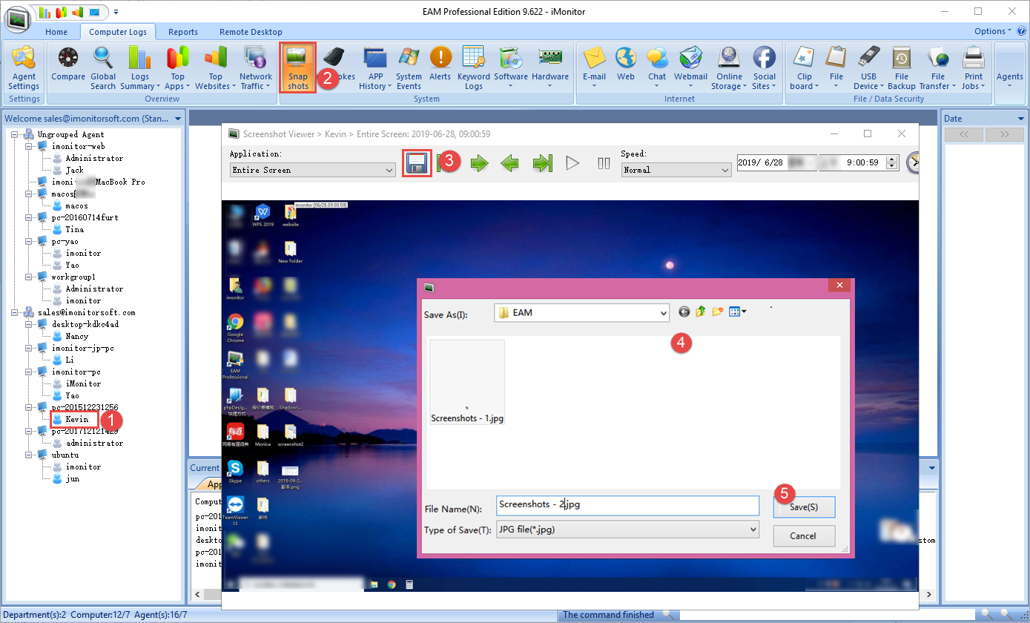The height and width of the screenshot is (623, 1030).
Task: Create a new folder in save dialog
Action: tap(717, 312)
